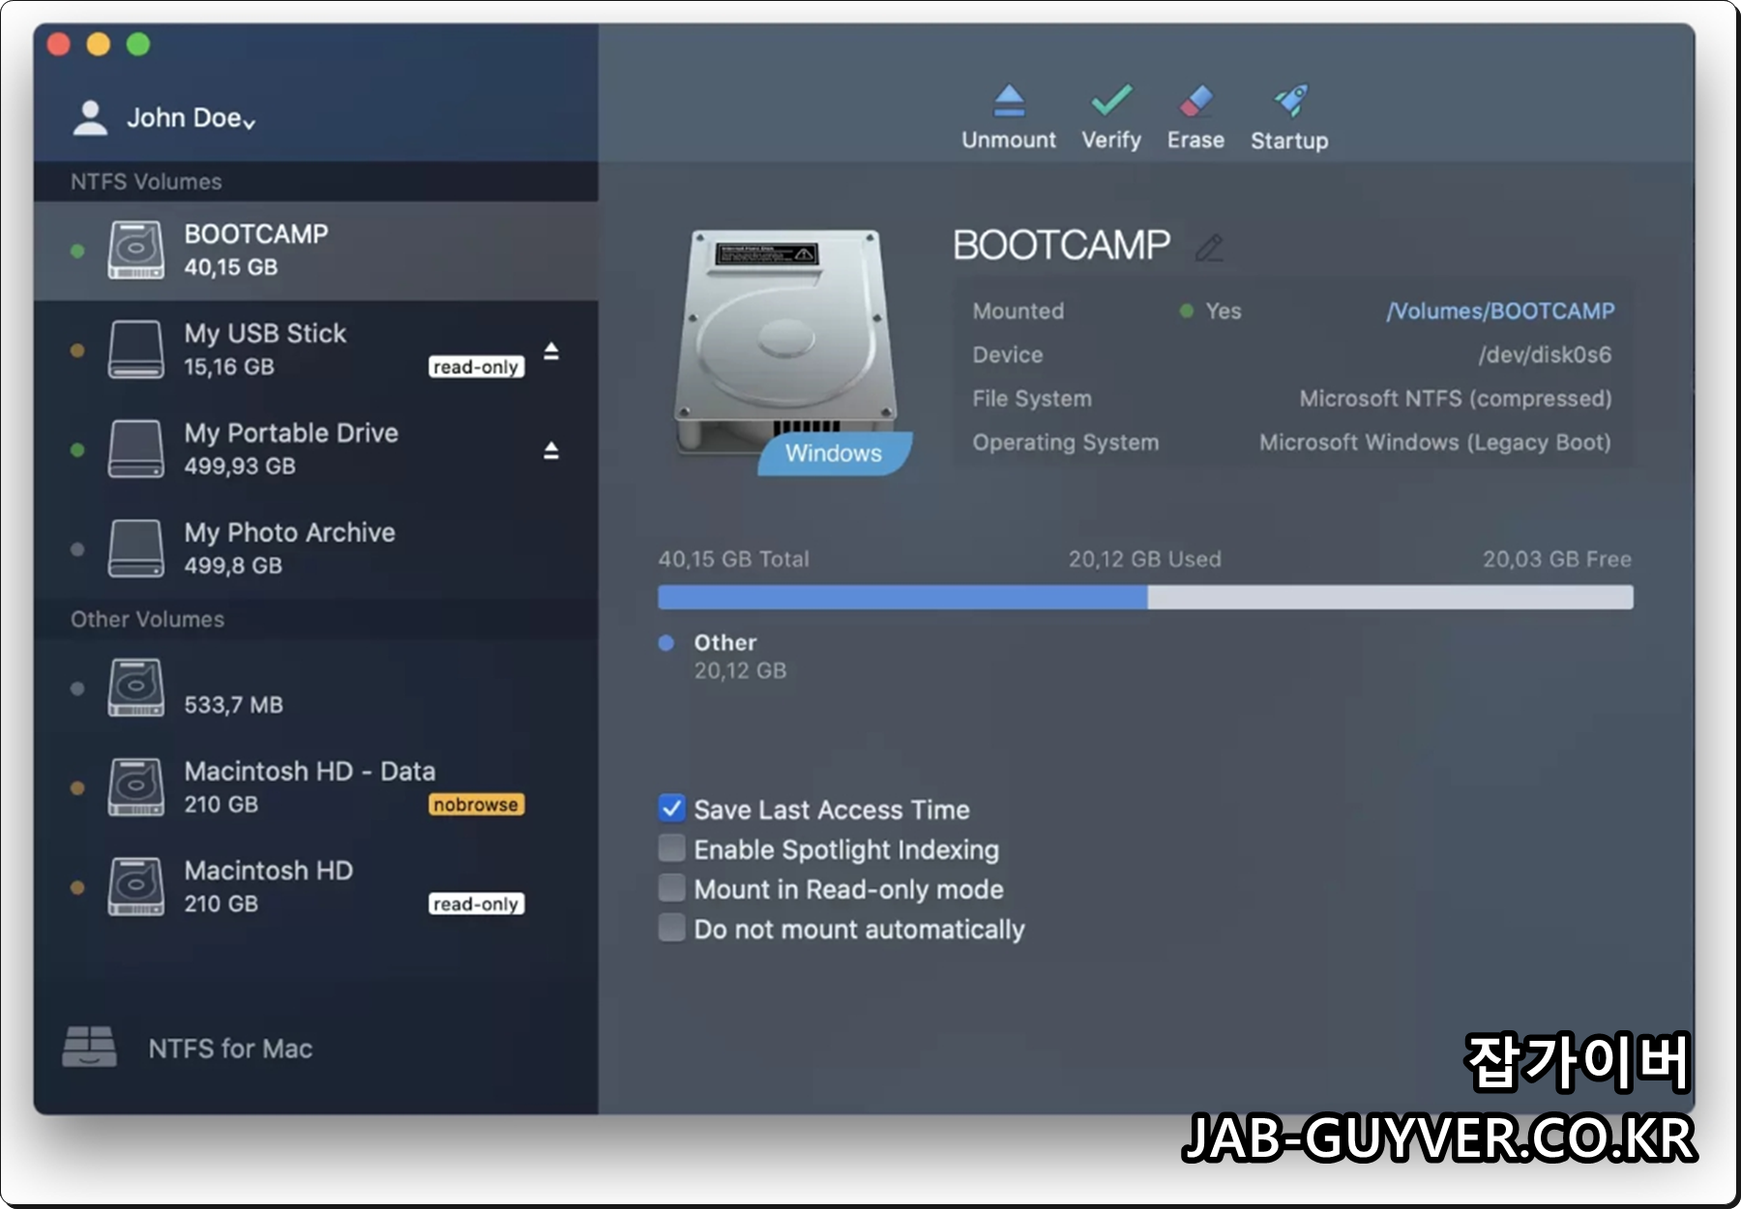Click the green Yes mounted status
Image resolution: width=1741 pixels, height=1209 pixels.
pos(1211,311)
